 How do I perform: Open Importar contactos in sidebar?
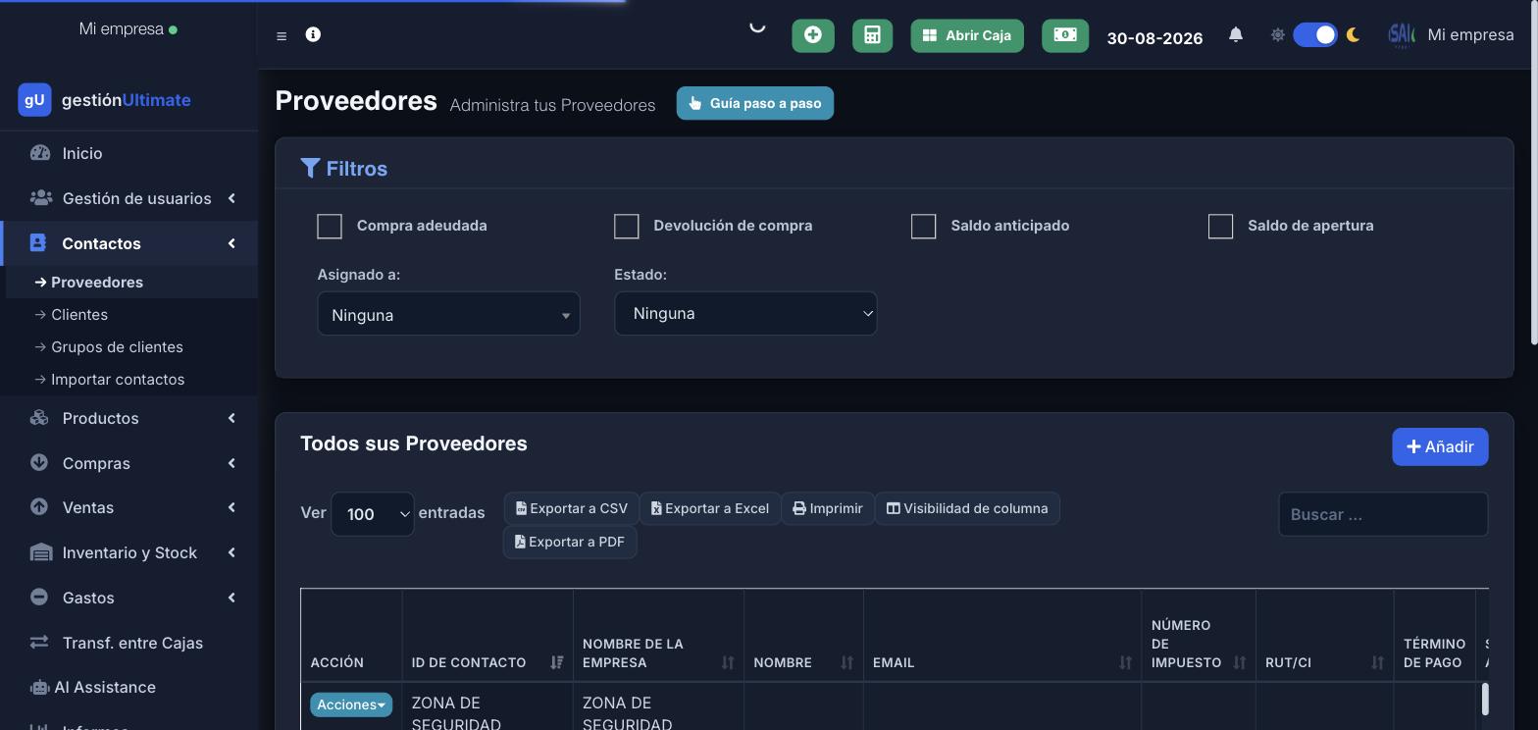pyautogui.click(x=131, y=379)
